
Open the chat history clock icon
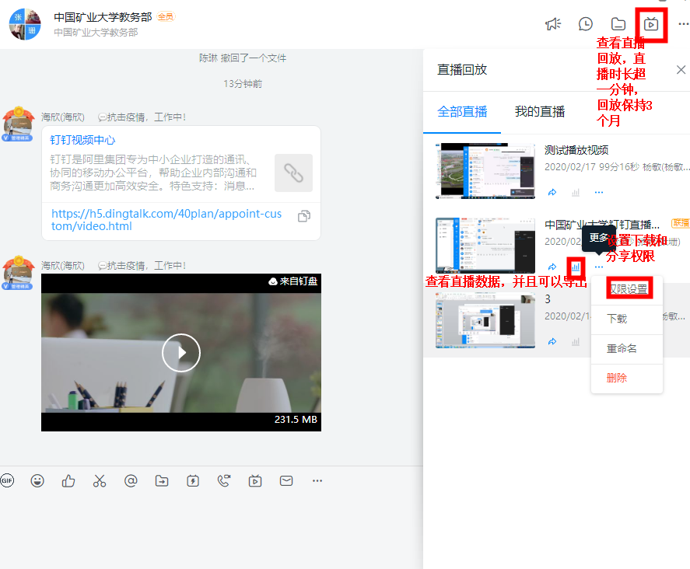coord(585,24)
